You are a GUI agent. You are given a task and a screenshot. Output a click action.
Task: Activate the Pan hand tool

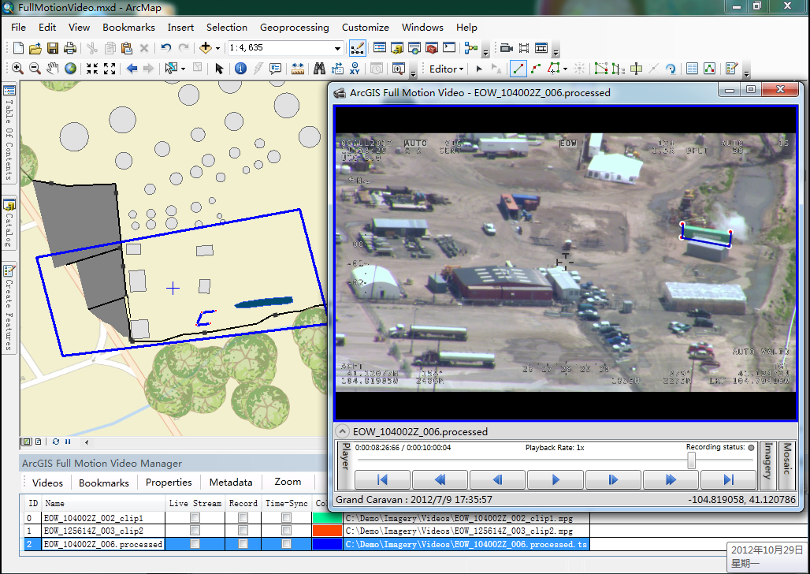click(53, 69)
